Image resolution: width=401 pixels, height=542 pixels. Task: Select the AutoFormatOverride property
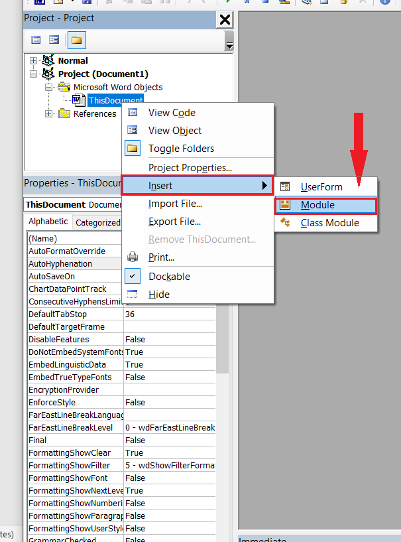point(74,251)
